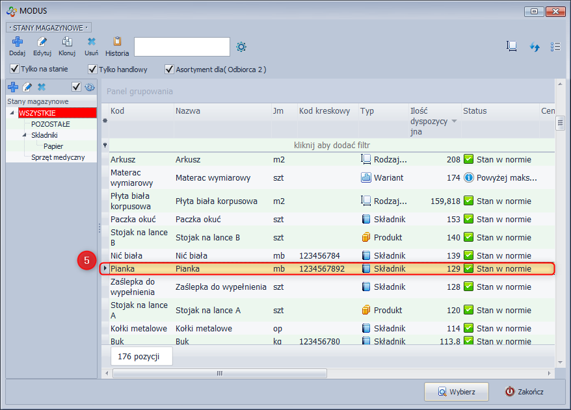Viewport: 571px width, 410px height.
Task: Uncheck the 'Tylko handlowy' checkbox
Action: coord(92,69)
